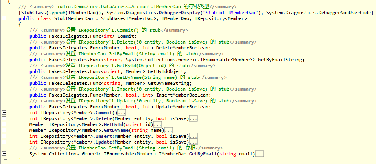Viewport: 376px width, 164px height.
Task: Expand the IRepository<Member>.Update margin plus box
Action: 4,142
